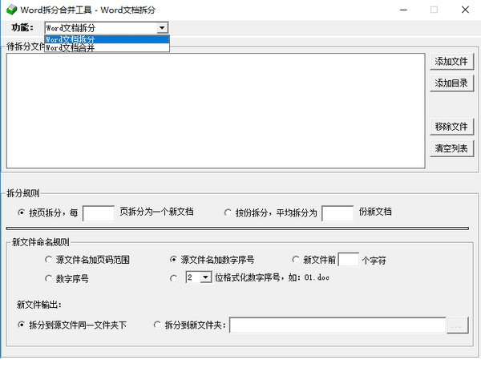481x372 pixels.
Task: Click the browse (...) button for output folder
Action: tap(458, 325)
